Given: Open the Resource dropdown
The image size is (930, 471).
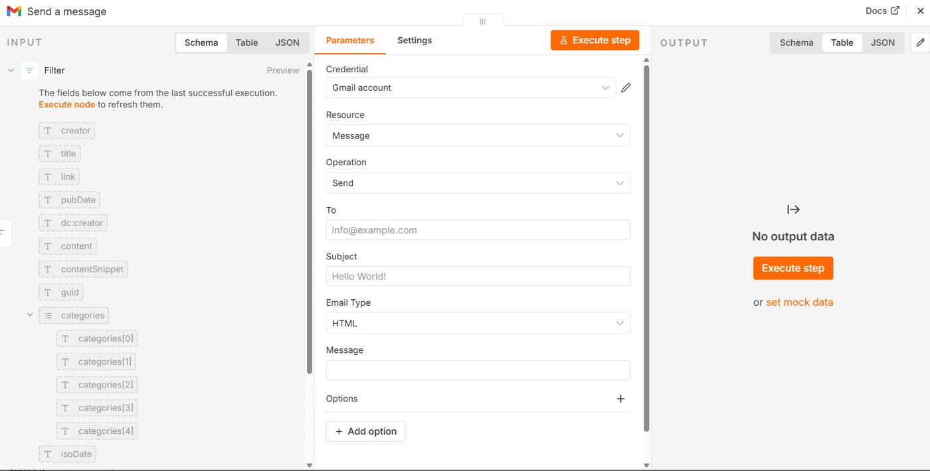Looking at the screenshot, I should click(478, 135).
